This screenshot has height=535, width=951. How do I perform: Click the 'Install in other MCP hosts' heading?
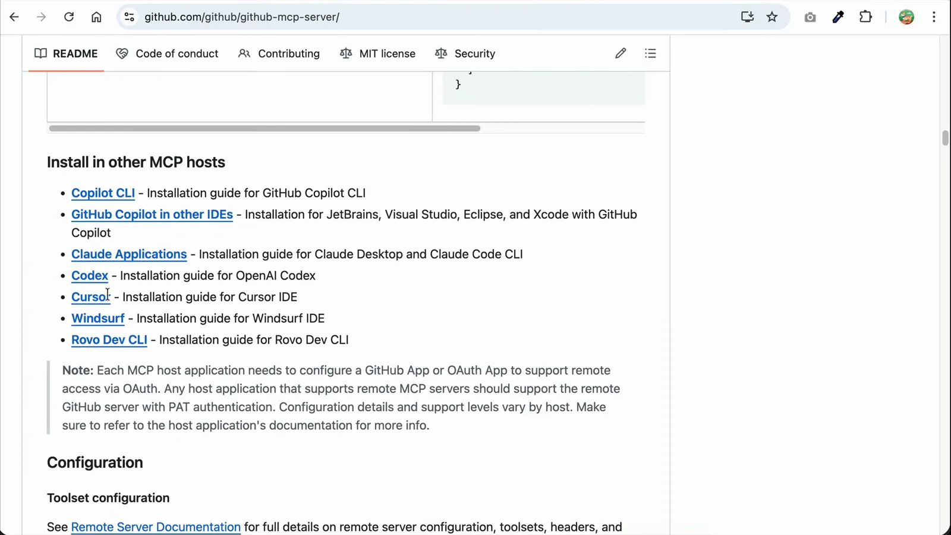136,162
